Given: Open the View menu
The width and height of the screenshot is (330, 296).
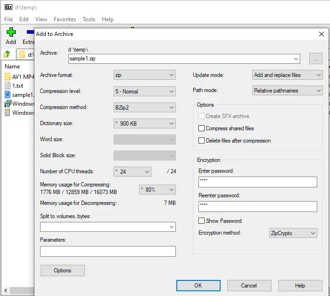Looking at the screenshot, I should [41, 19].
